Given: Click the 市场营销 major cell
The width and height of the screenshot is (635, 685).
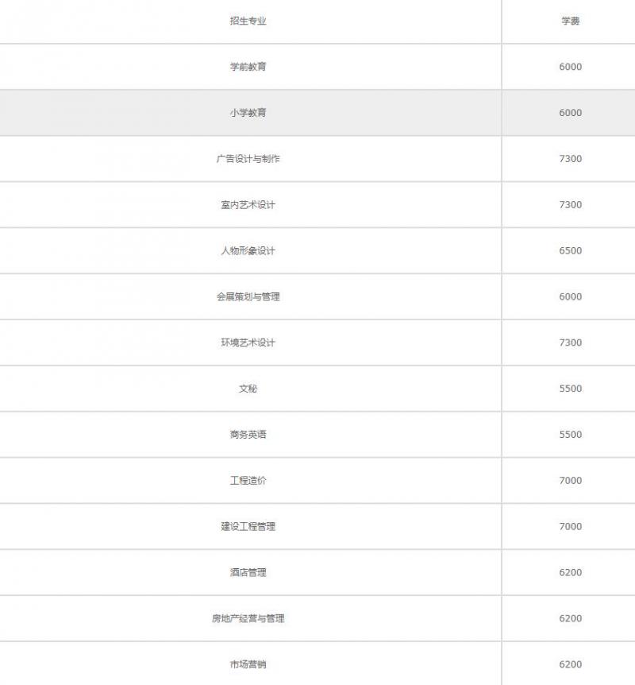Looking at the screenshot, I should click(x=248, y=665).
